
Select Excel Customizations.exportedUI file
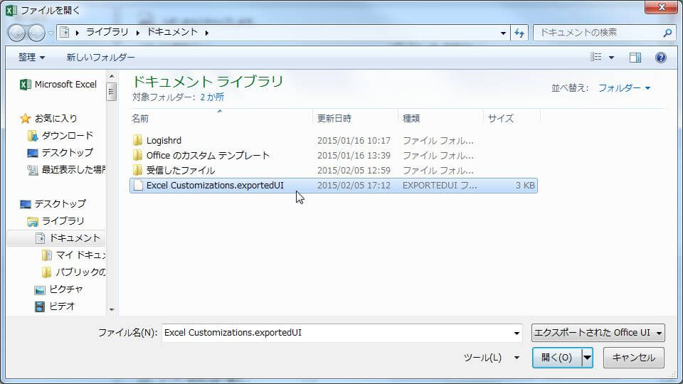(x=215, y=186)
